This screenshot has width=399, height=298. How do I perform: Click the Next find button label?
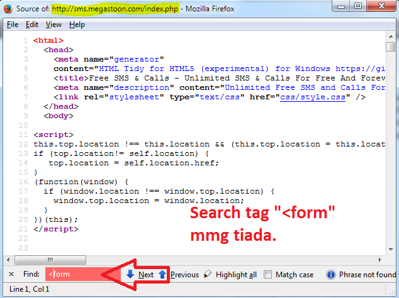tap(146, 275)
